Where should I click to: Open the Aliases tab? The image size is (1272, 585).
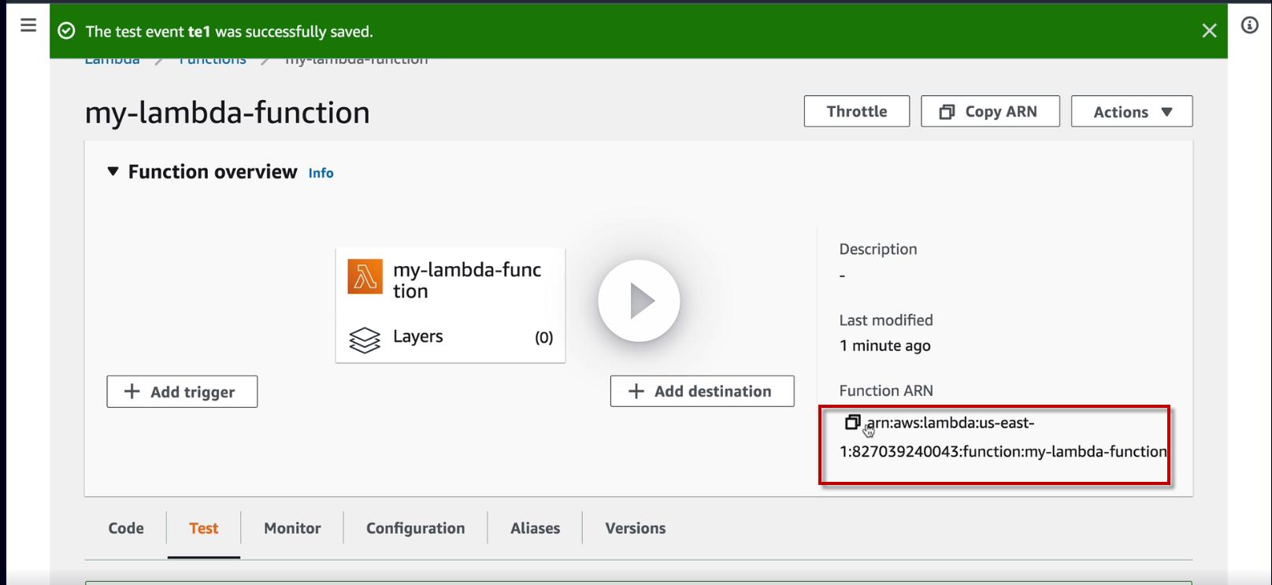pyautogui.click(x=535, y=528)
